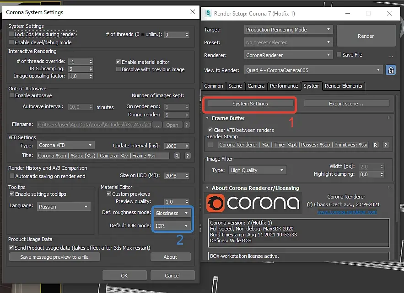The image size is (404, 293).
Task: Click Save message preview to a file
Action: (x=54, y=257)
